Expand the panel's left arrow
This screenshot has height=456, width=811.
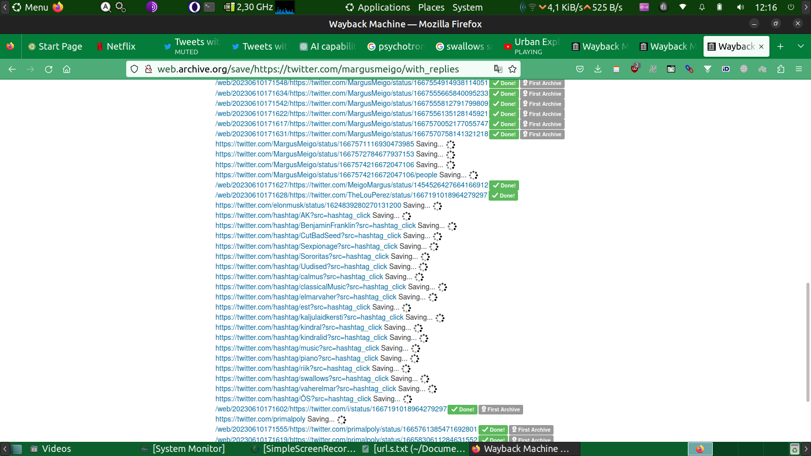tap(5, 7)
